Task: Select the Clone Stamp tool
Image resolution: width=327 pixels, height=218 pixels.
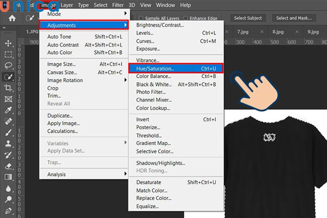Action: point(8,144)
